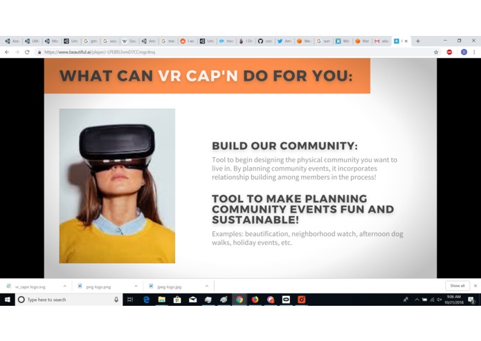Click the 'Type here to search' box

pos(69,300)
